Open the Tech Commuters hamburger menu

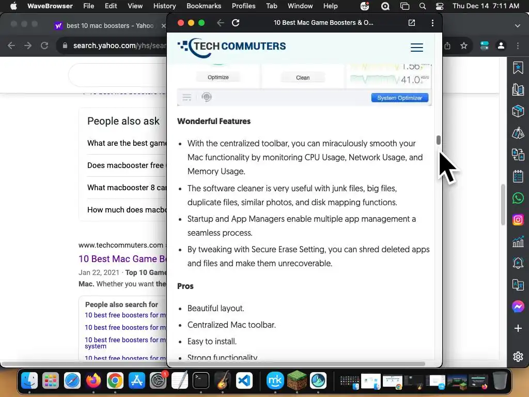coord(417,47)
